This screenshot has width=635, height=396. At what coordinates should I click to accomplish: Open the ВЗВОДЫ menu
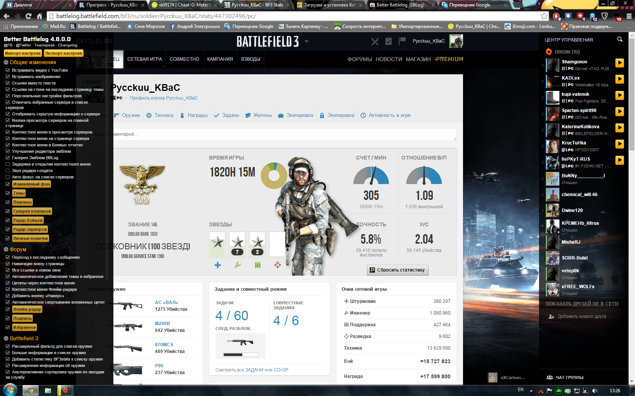(251, 59)
